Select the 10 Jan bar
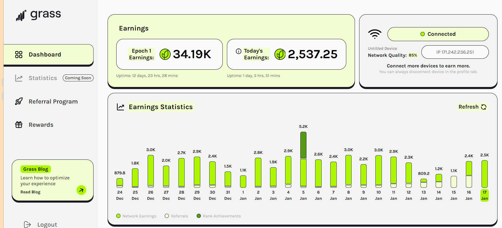The width and height of the screenshot is (502, 228). [x=378, y=171]
